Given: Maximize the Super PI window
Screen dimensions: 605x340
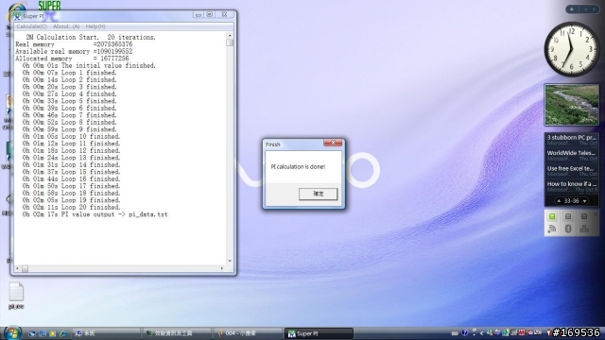Looking at the screenshot, I should (210, 14).
